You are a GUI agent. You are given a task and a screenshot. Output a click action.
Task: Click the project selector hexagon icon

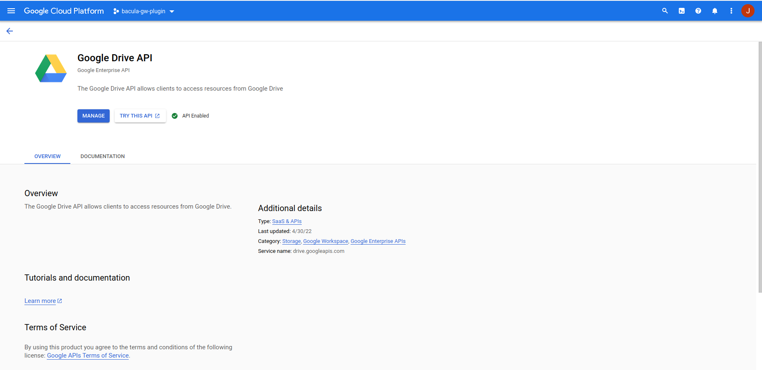coord(116,11)
